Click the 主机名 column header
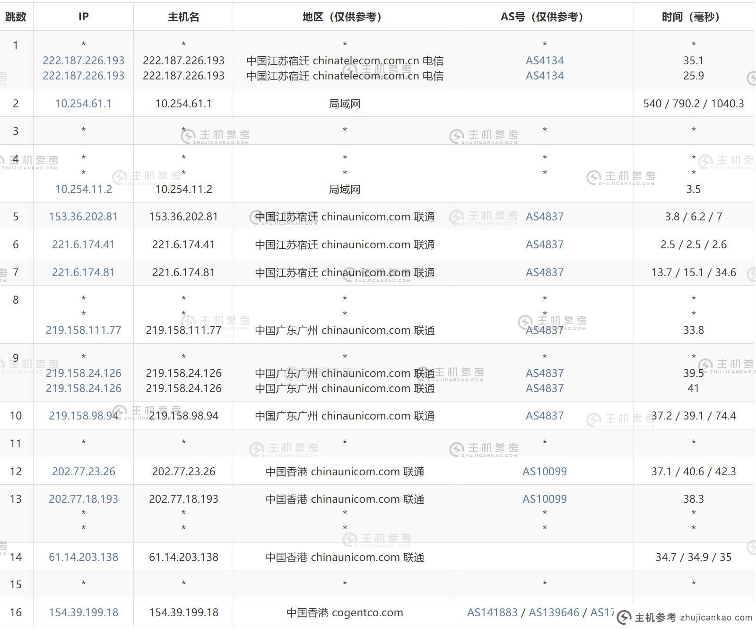The width and height of the screenshot is (756, 629). 183,17
